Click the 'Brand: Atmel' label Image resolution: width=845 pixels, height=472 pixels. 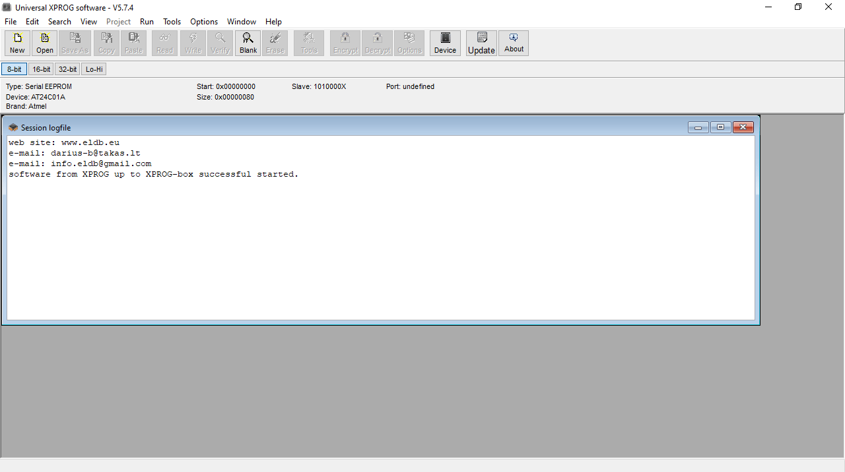click(26, 106)
